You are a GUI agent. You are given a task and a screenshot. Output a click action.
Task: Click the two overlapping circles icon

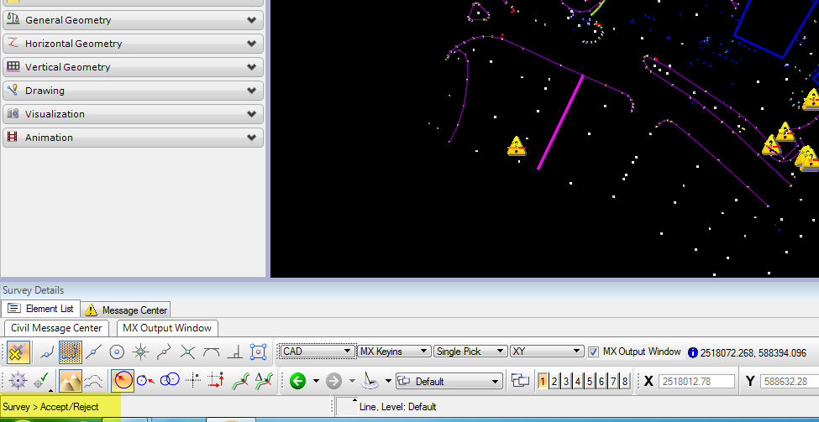pyautogui.click(x=170, y=382)
